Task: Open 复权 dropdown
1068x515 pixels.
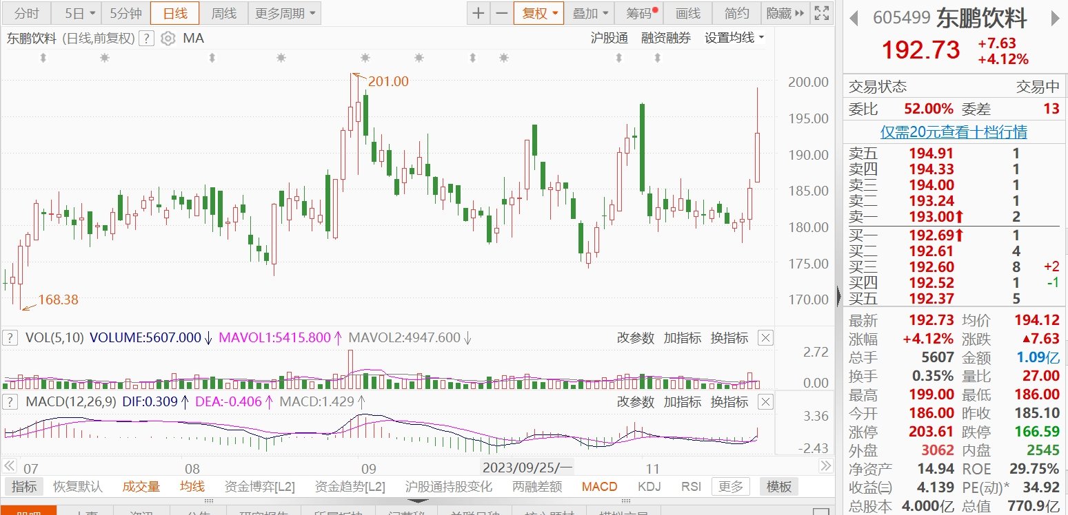Action: (x=538, y=13)
